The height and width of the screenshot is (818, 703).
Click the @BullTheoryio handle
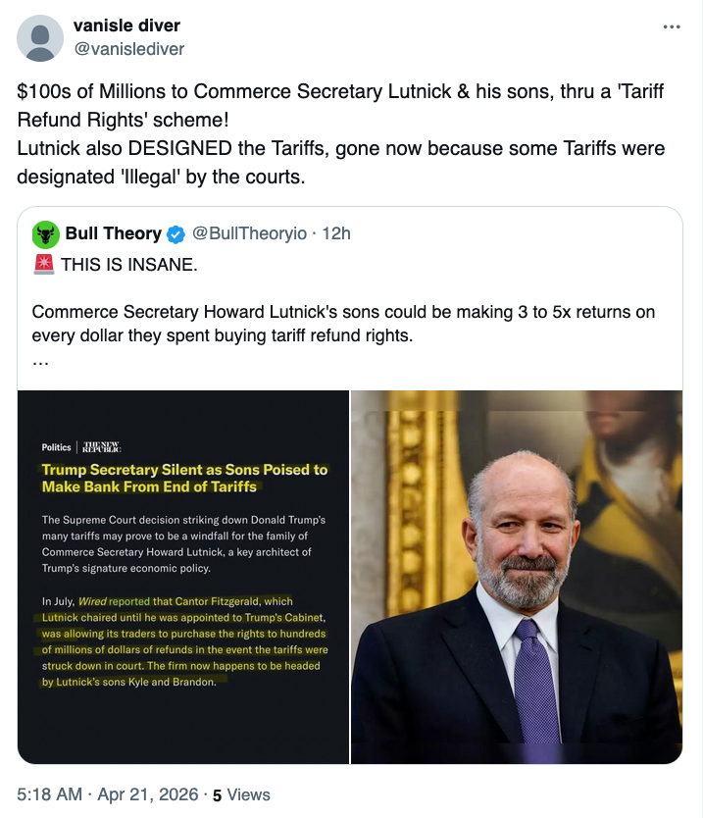(249, 233)
